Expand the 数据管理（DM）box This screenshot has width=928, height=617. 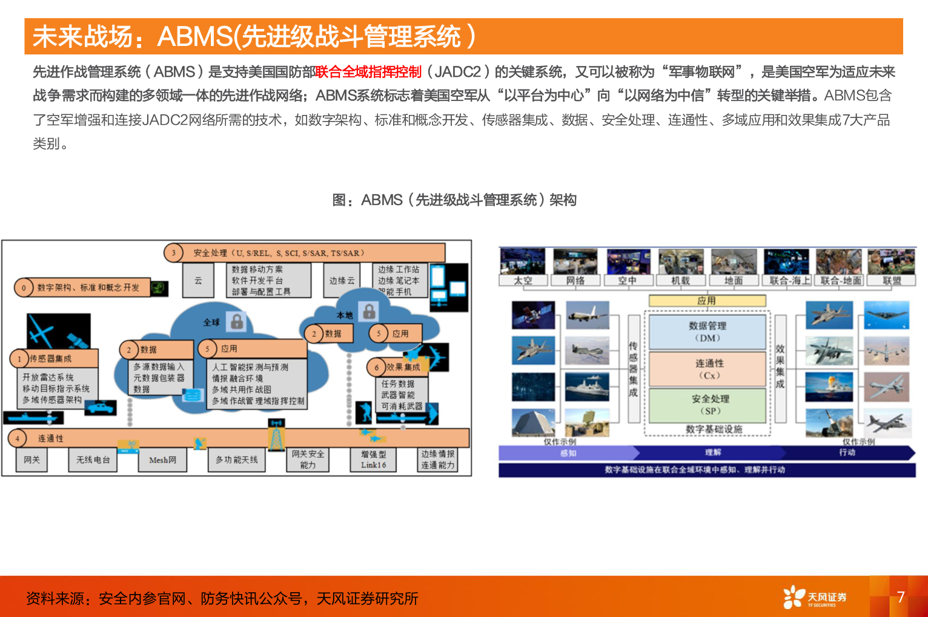707,333
